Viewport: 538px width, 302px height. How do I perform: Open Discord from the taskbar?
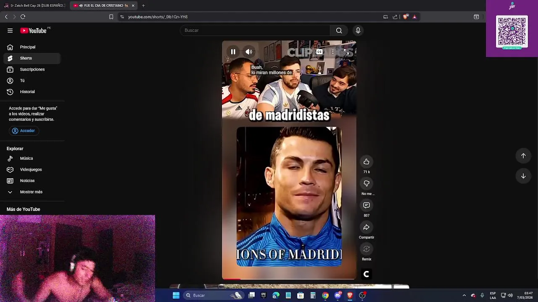pos(338,295)
